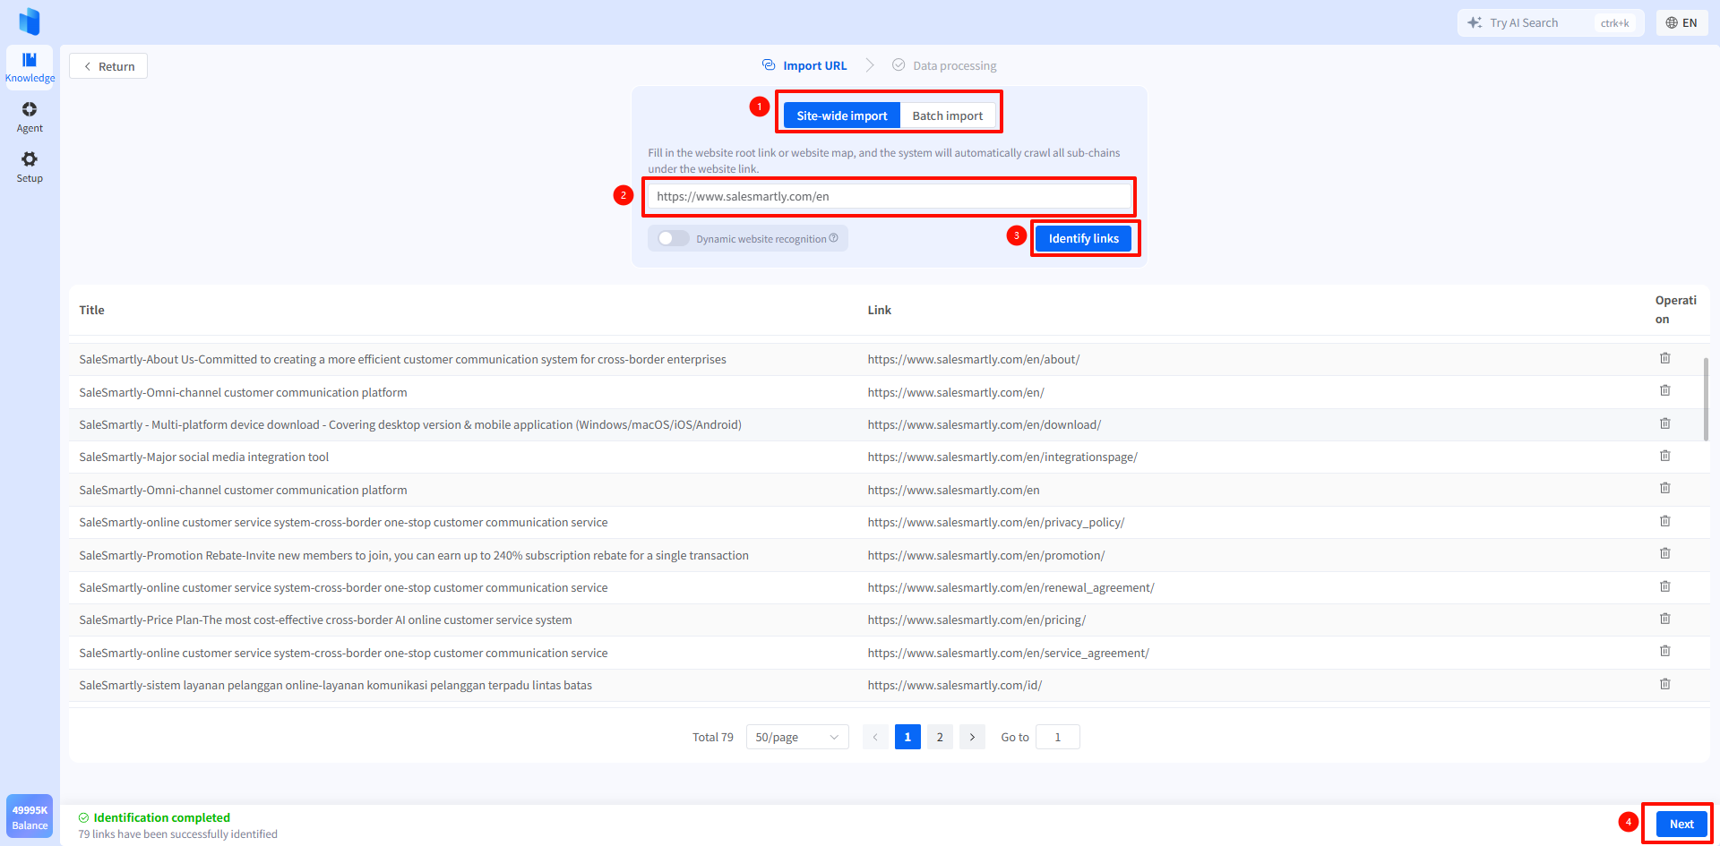The image size is (1720, 846).
Task: Click the Import URL step
Action: coord(804,65)
